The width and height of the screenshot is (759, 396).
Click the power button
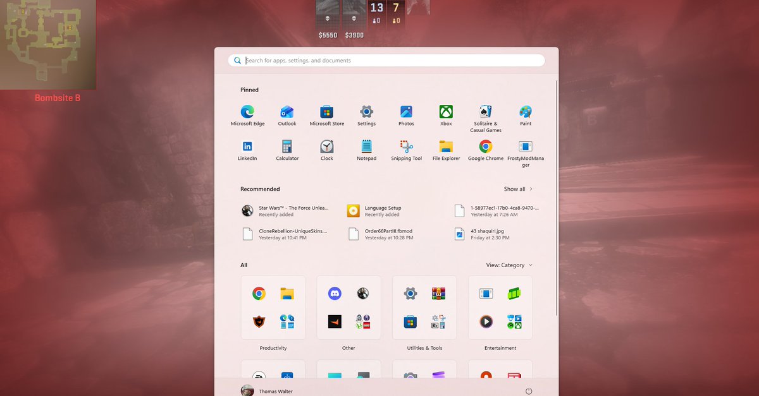[529, 392]
